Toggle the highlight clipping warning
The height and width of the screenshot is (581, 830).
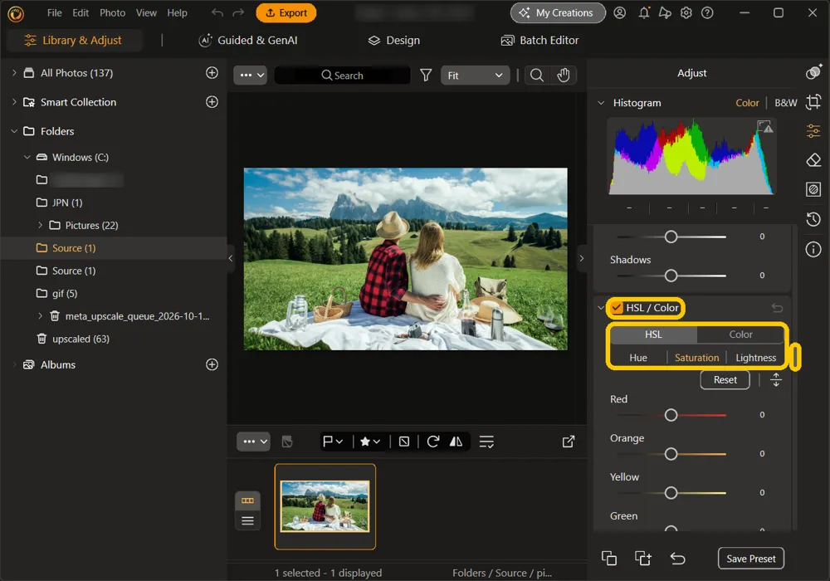point(764,126)
